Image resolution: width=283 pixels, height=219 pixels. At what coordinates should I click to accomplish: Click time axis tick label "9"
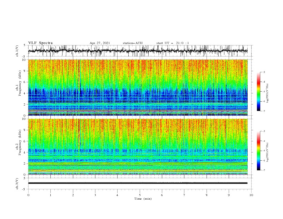pyautogui.click(x=229, y=195)
